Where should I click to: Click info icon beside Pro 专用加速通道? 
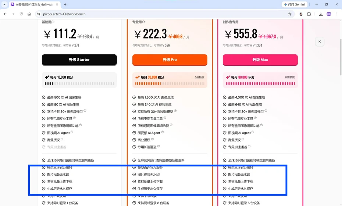point(159,146)
